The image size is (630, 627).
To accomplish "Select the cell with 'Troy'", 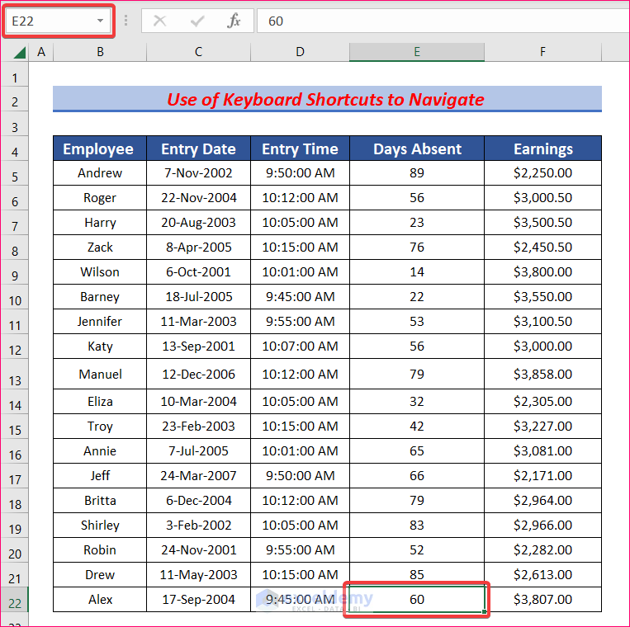I will [x=100, y=427].
